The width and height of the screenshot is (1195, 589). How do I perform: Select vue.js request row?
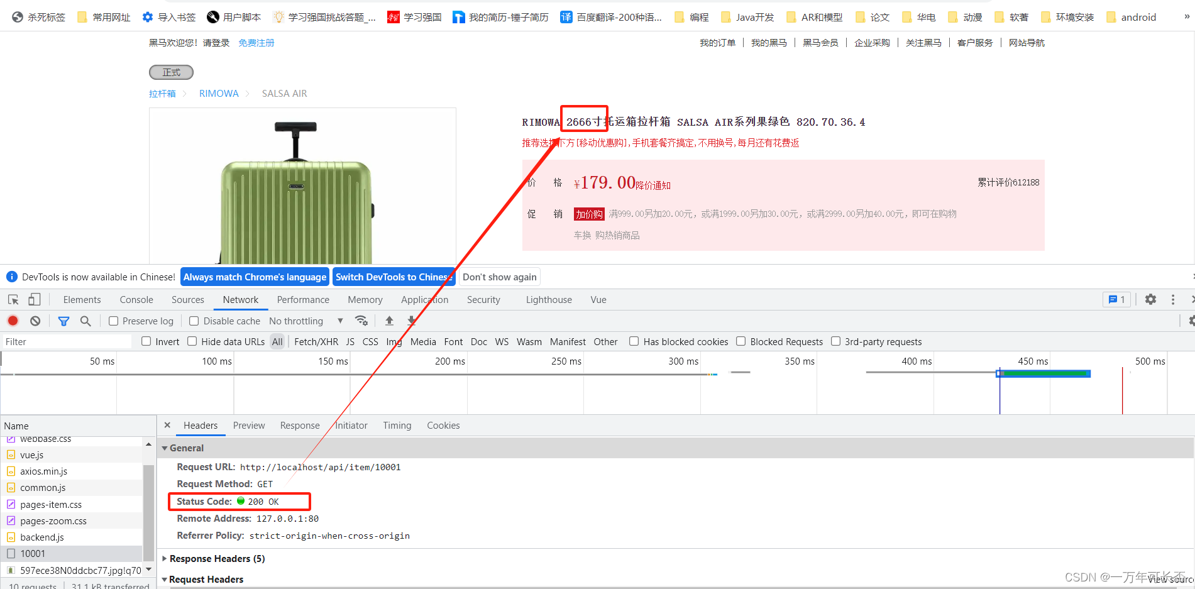[x=72, y=454]
